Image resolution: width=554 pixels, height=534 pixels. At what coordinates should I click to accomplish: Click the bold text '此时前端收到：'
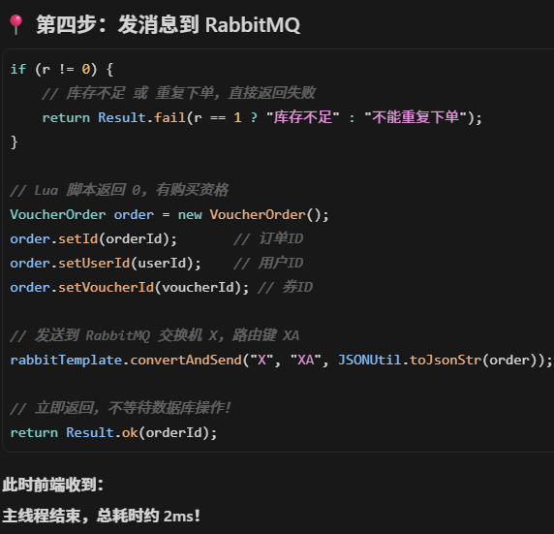tap(53, 485)
